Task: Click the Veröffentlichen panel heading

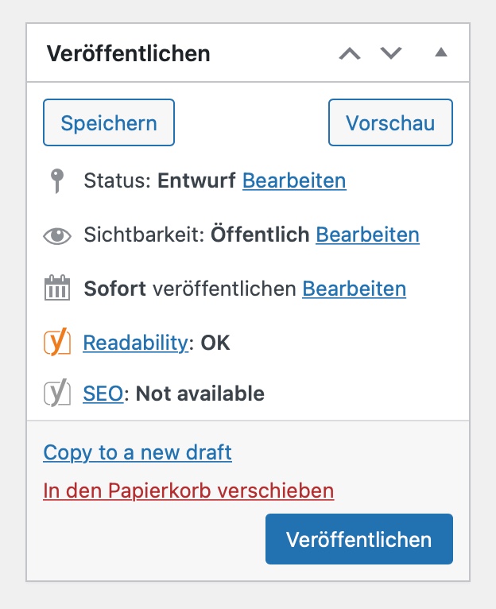Action: coord(128,53)
